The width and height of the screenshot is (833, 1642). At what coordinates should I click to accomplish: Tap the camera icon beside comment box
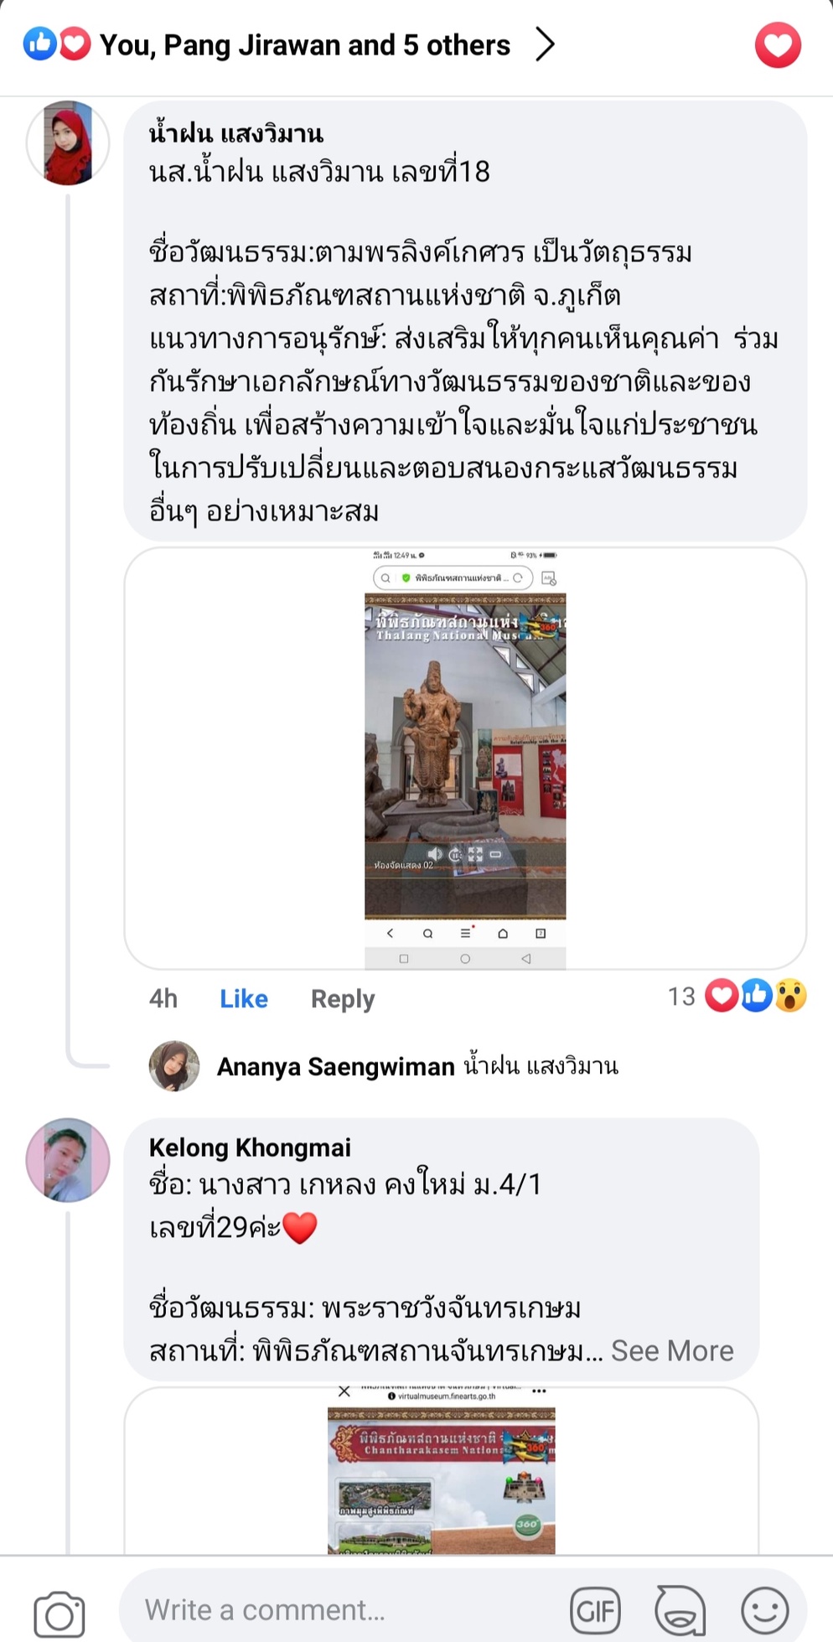tap(59, 1613)
